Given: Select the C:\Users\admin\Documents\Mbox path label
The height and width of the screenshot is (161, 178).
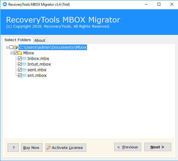Looking at the screenshot, I should [53, 47].
